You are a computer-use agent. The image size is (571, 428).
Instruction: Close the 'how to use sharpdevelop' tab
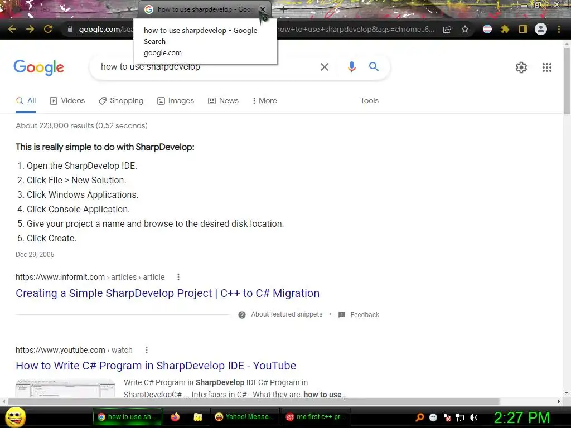(x=263, y=9)
